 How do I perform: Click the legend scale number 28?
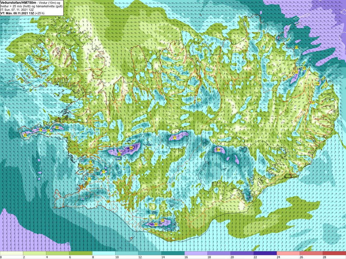coord(324,257)
